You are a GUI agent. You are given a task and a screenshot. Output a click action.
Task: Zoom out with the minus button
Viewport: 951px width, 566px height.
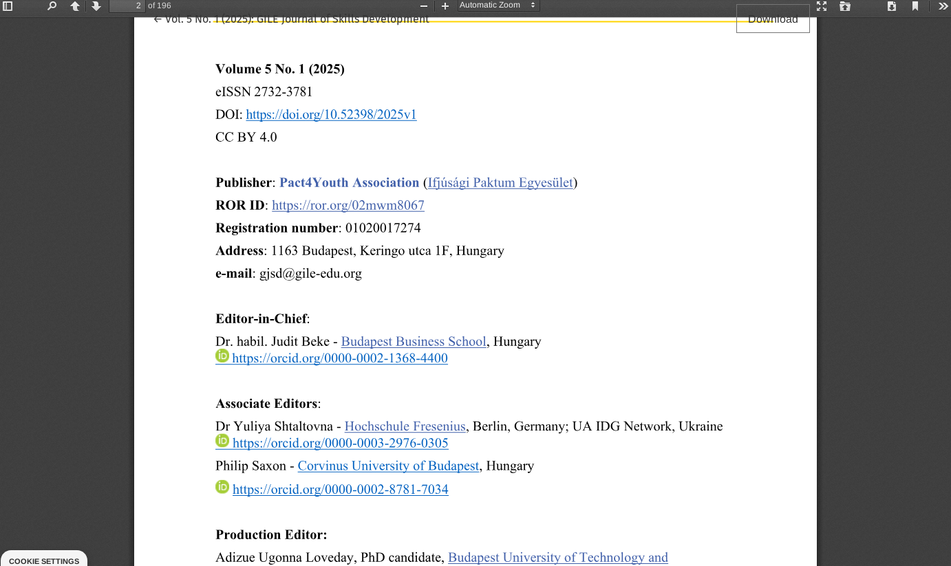tap(424, 6)
